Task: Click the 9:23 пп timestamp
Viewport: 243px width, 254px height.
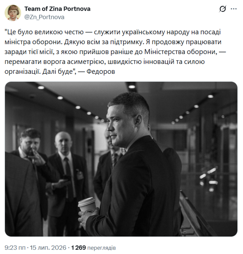Action: point(15,248)
